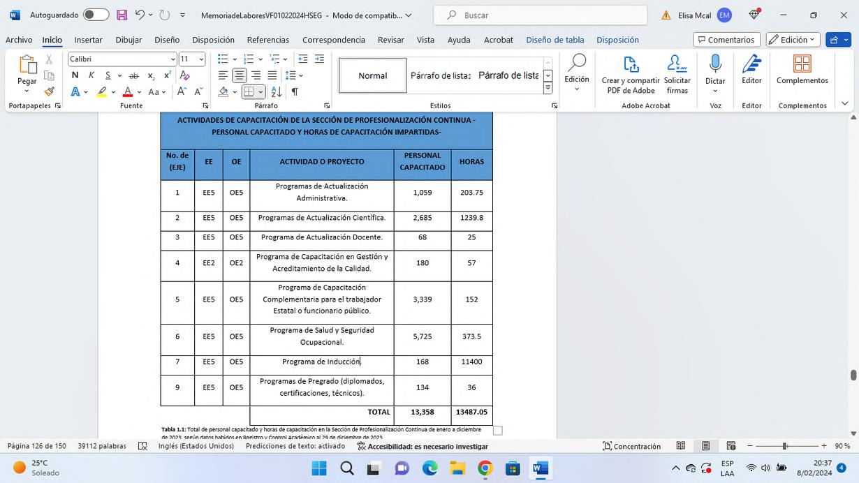Copy selection with the copy icon

(50, 75)
